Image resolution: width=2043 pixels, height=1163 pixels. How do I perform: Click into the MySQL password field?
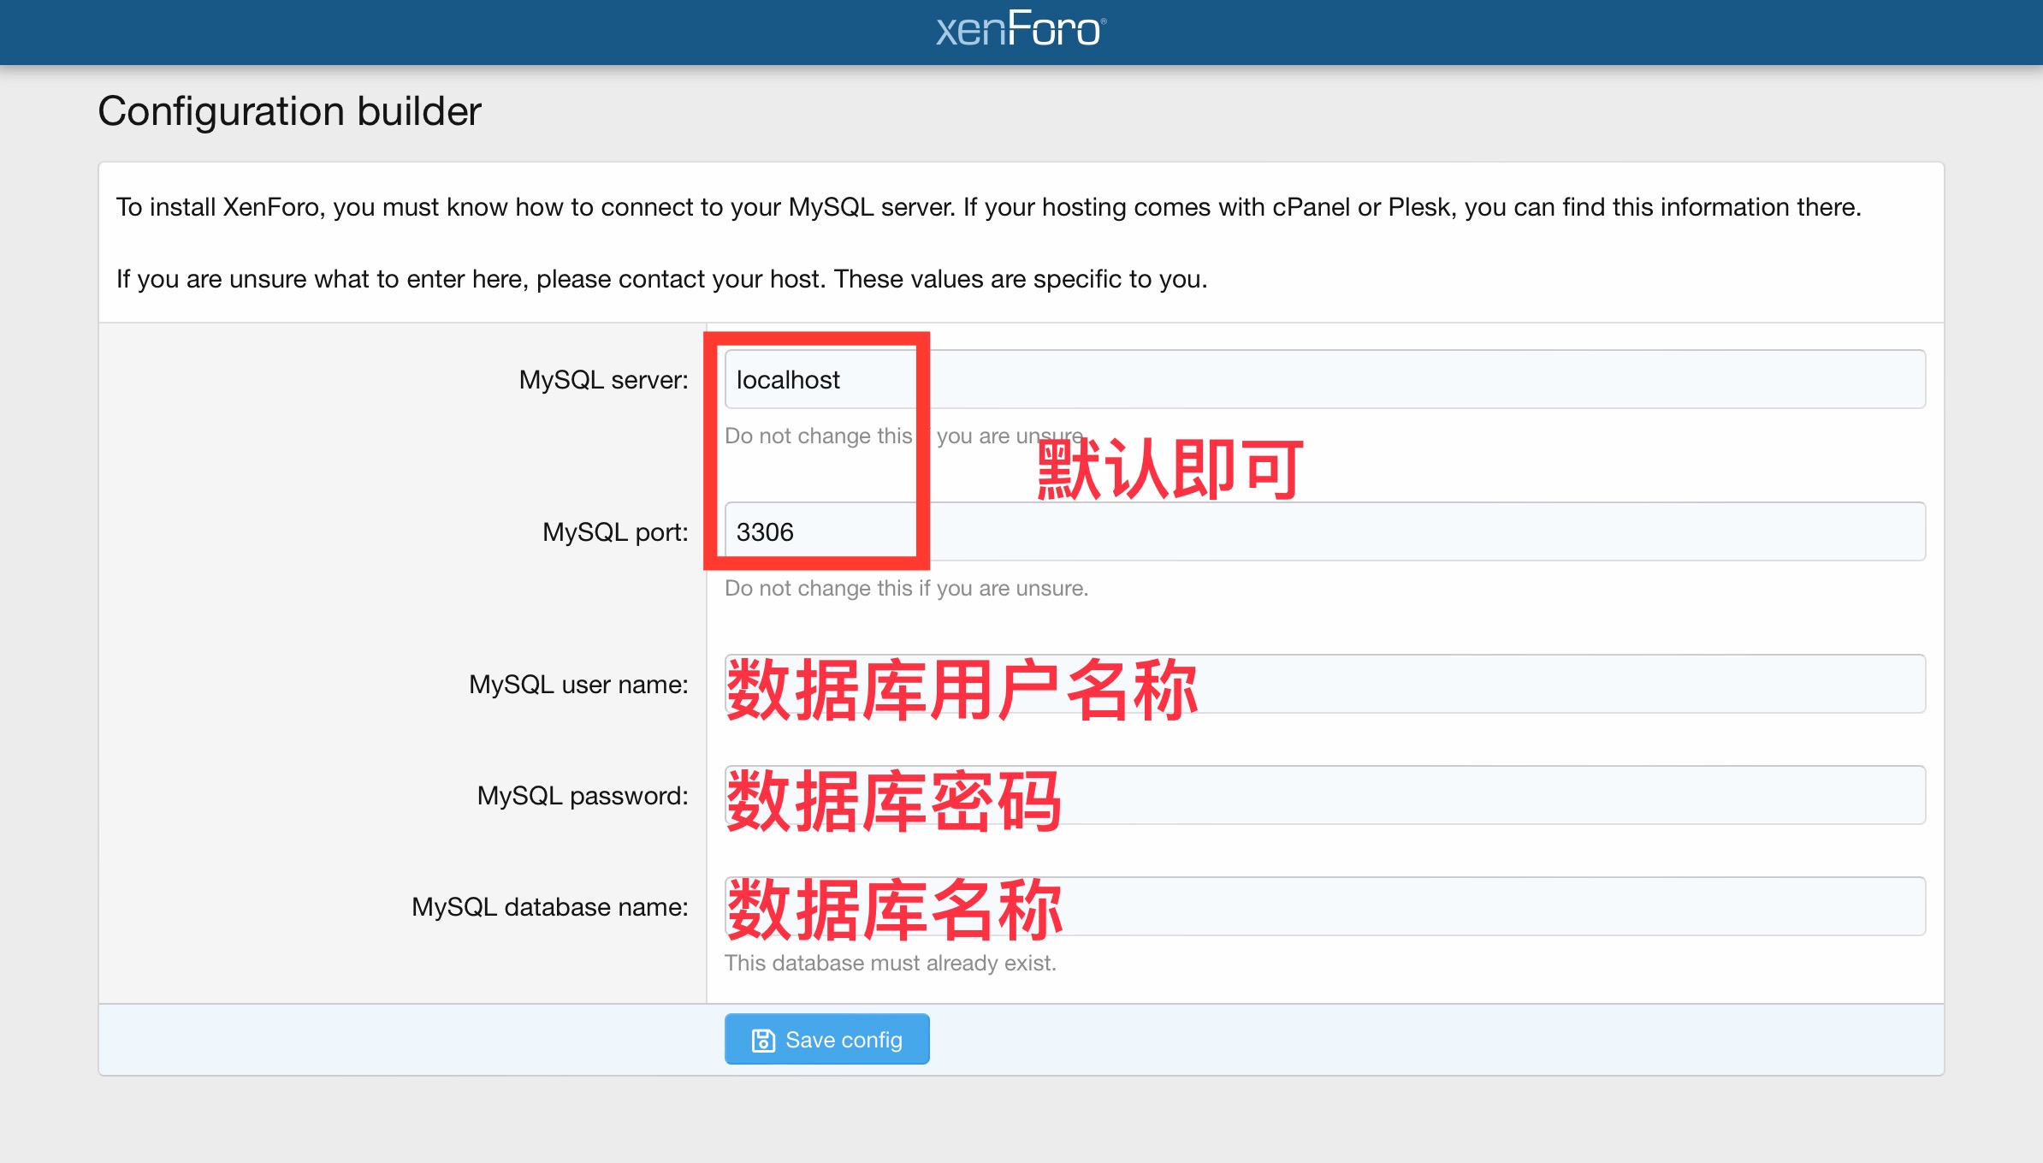(x=1324, y=795)
